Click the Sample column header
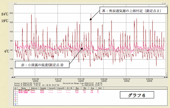Screen dimensions: 170x108 pyautogui.click(x=43, y=88)
